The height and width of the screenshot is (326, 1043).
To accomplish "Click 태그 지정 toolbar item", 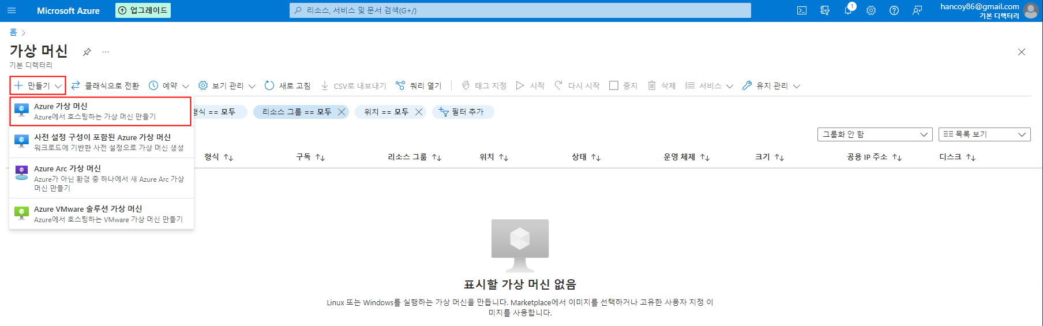I will tap(484, 85).
